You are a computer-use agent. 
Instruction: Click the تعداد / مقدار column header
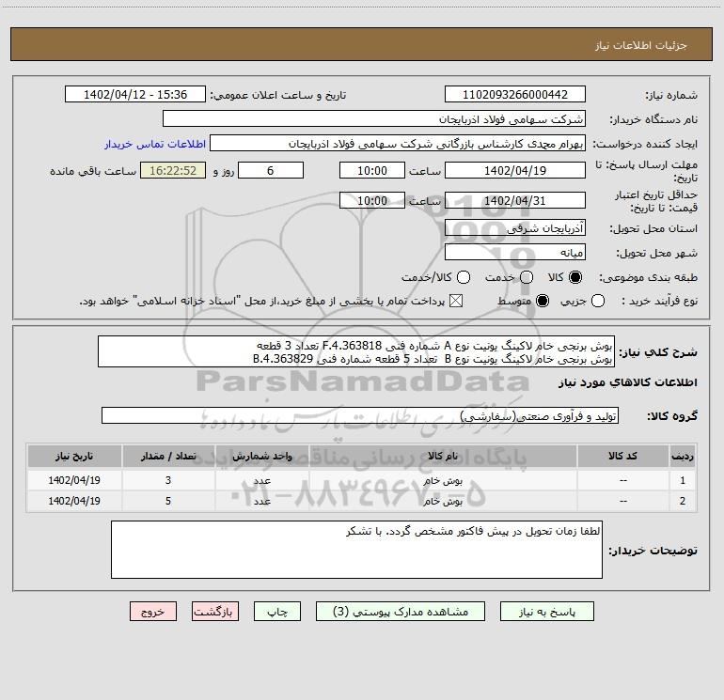click(168, 457)
